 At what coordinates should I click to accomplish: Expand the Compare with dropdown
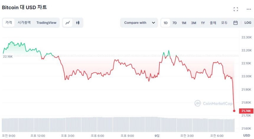[x=139, y=23]
